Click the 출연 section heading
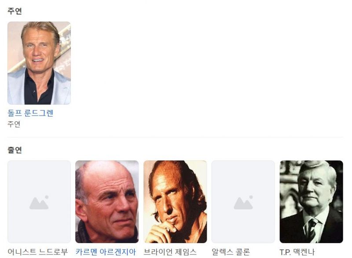 point(15,150)
